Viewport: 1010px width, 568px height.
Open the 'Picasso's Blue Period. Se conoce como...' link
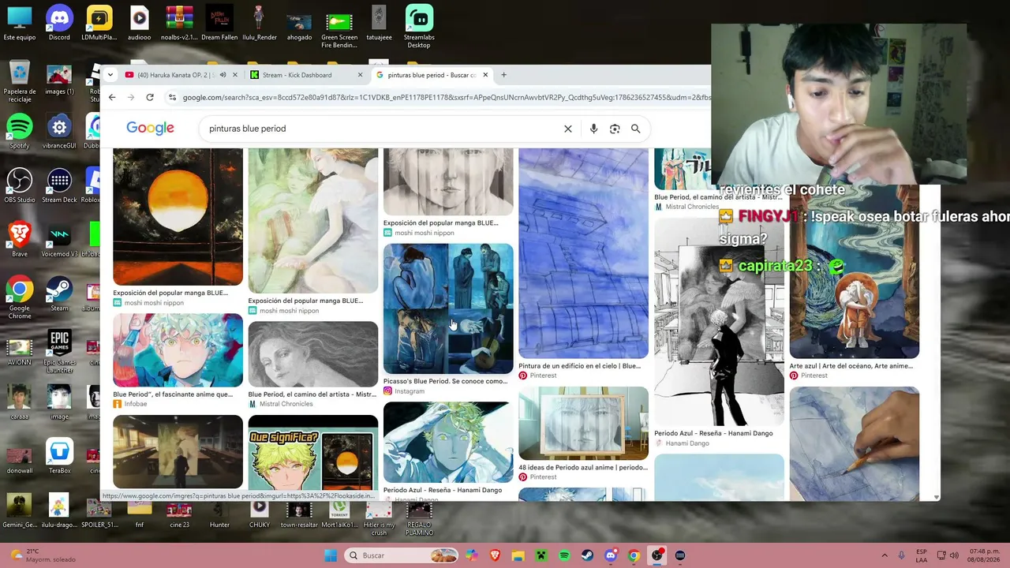445,381
